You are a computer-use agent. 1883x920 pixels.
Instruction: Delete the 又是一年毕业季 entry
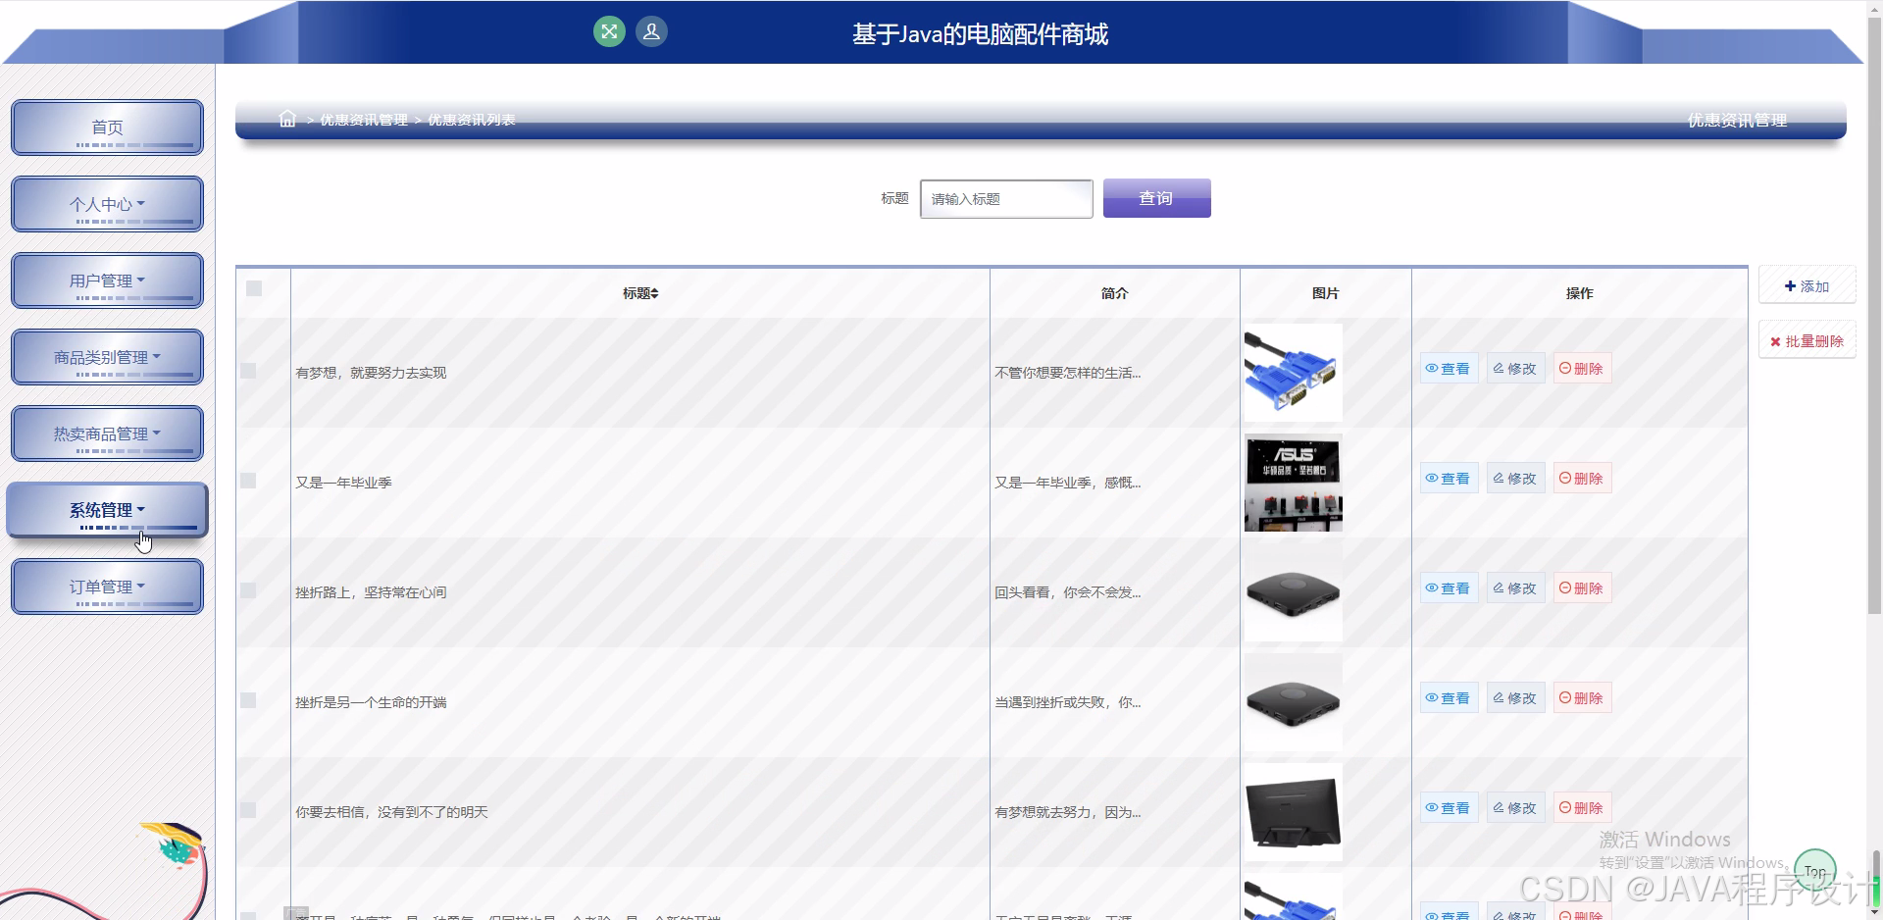tap(1582, 479)
